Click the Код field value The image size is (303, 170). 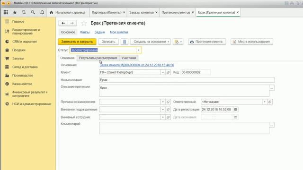196,72
